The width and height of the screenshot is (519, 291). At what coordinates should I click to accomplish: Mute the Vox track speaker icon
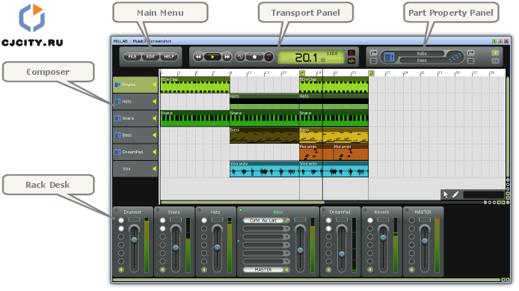154,169
